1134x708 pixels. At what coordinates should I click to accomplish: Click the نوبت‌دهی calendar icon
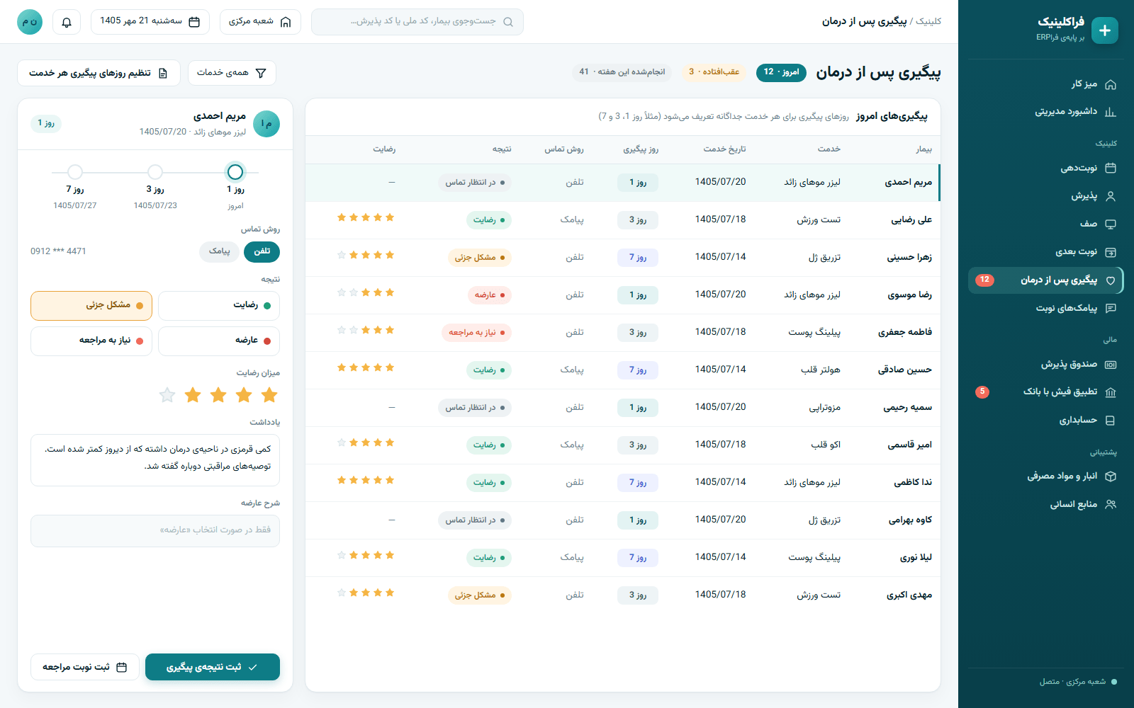pos(1111,168)
